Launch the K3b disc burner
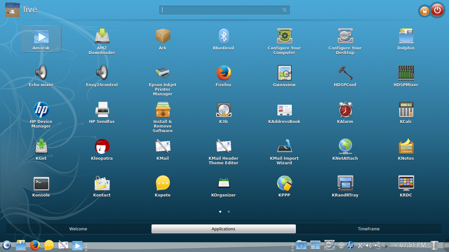This screenshot has width=449, height=252. pyautogui.click(x=224, y=112)
